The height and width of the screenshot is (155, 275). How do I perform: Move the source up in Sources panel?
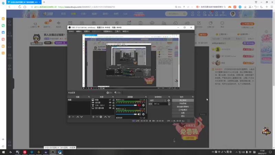click(106, 117)
